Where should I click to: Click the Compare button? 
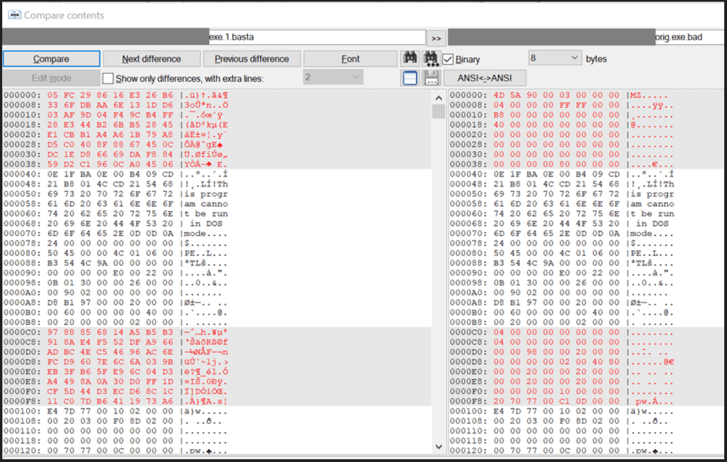pos(51,59)
